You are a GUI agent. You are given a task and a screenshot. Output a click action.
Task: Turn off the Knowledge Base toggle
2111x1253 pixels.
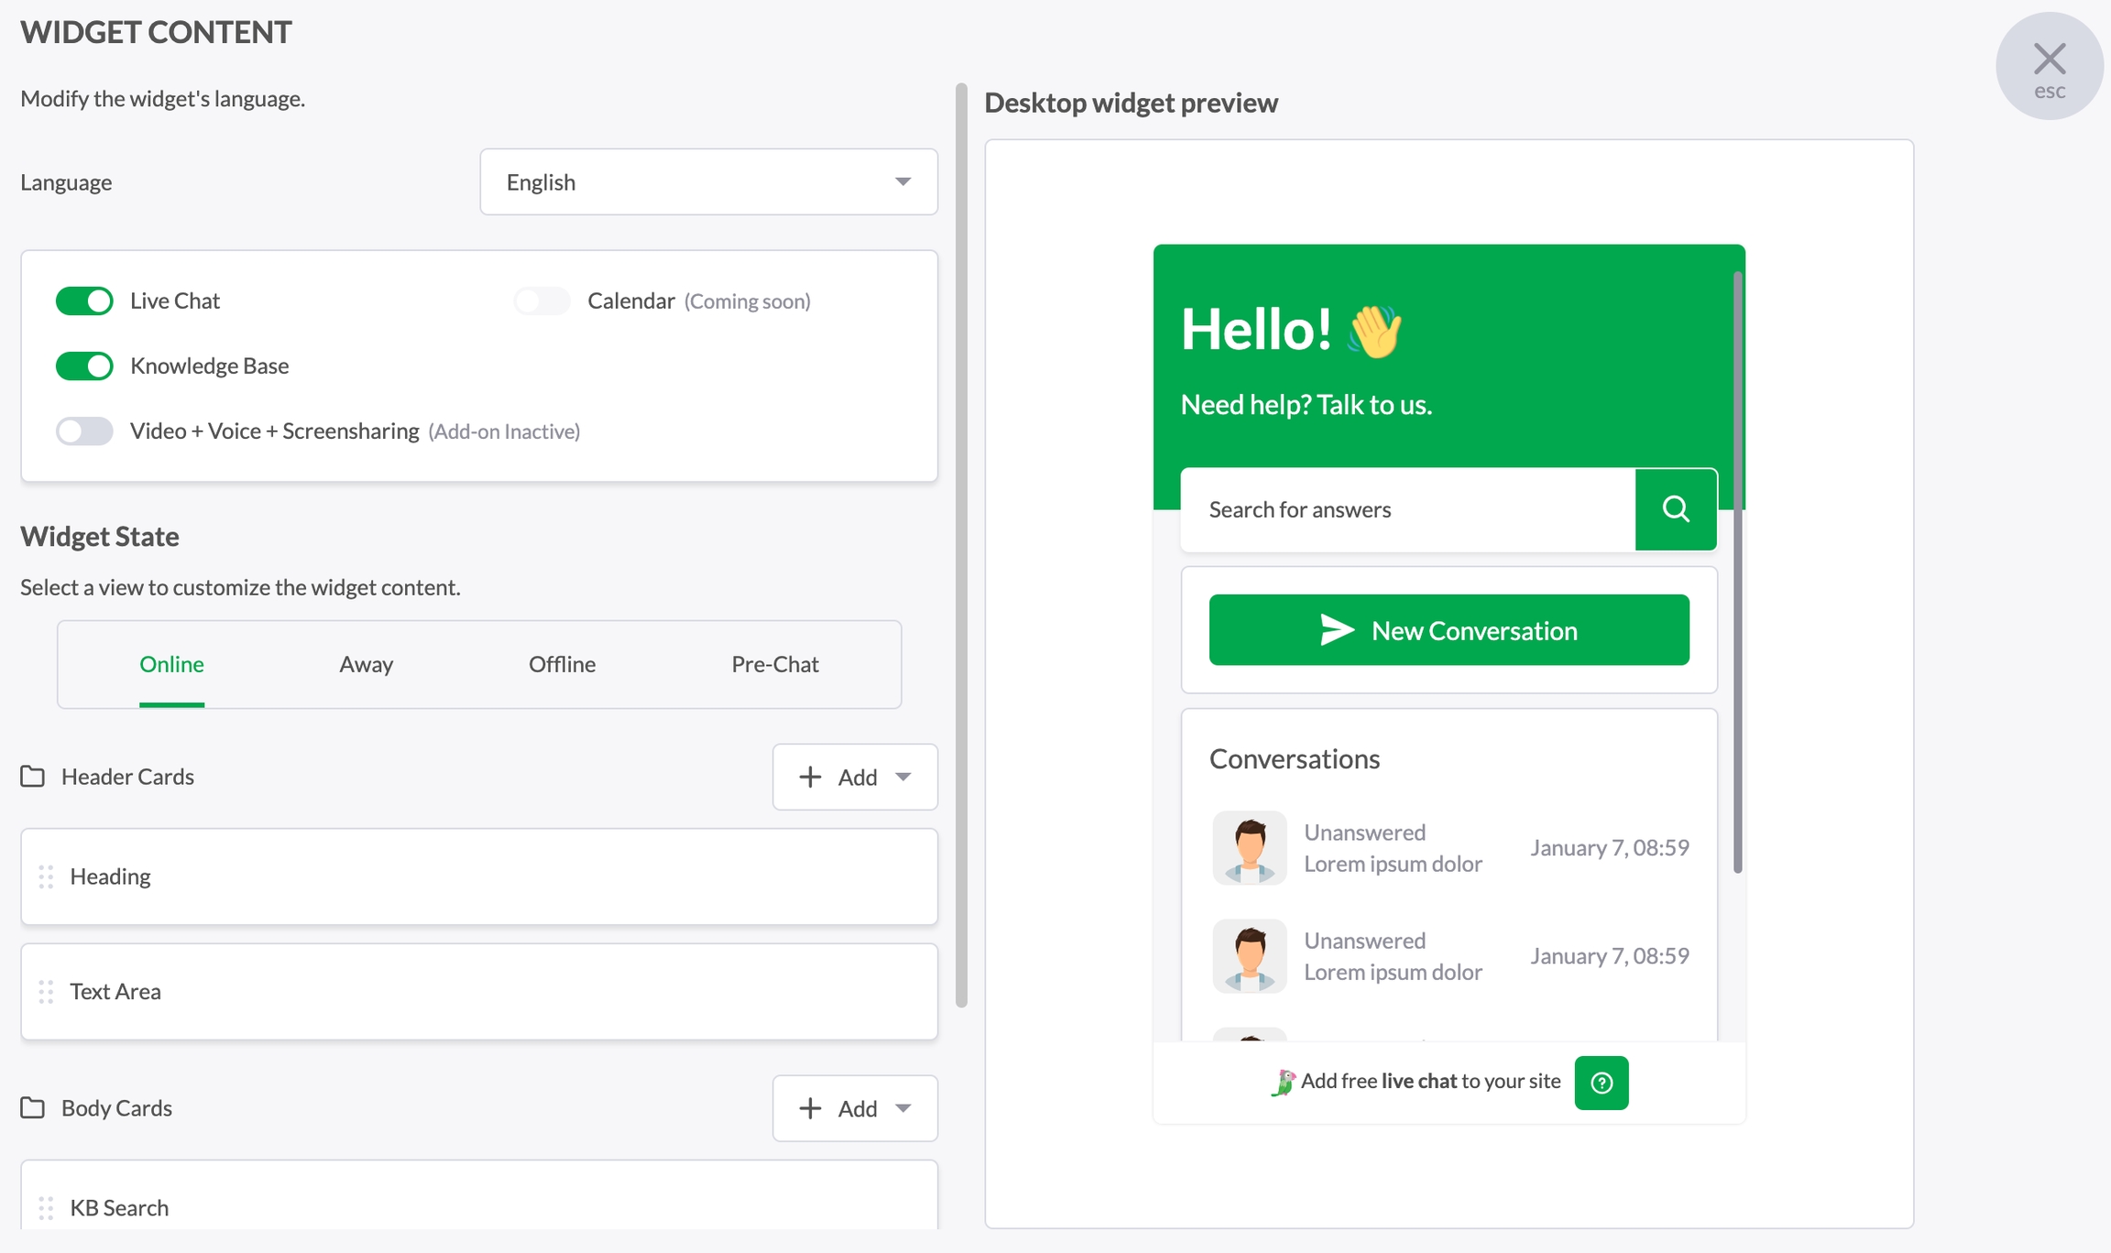pos(84,366)
